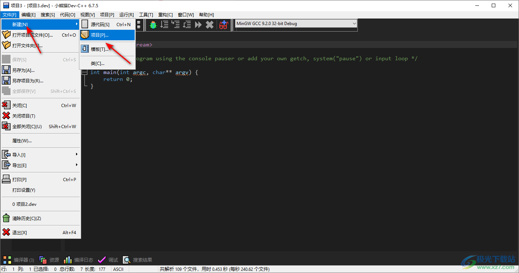Select 模板[T]... in the new submenu
The height and width of the screenshot is (273, 519).
click(x=107, y=49)
